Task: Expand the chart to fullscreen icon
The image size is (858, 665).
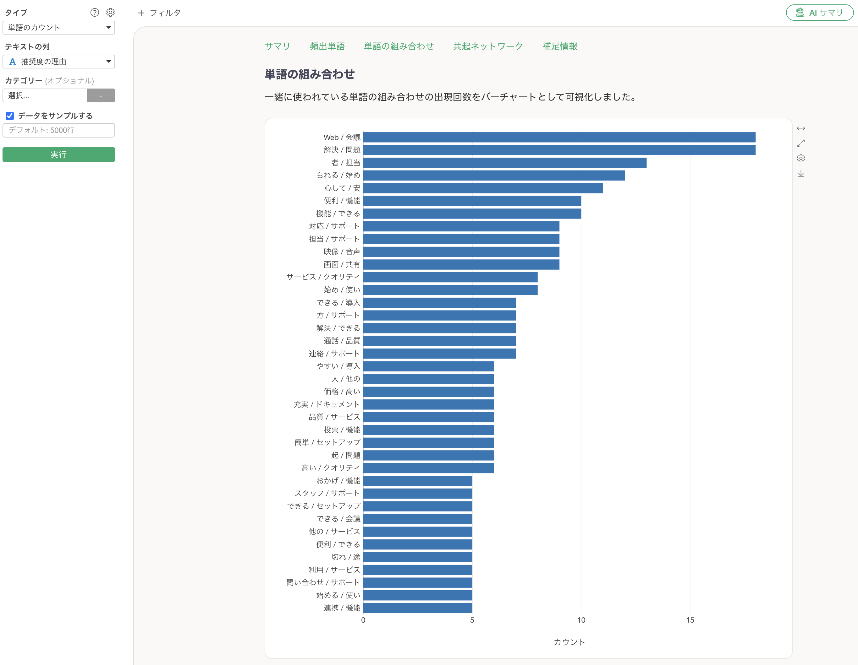Action: pyautogui.click(x=801, y=143)
